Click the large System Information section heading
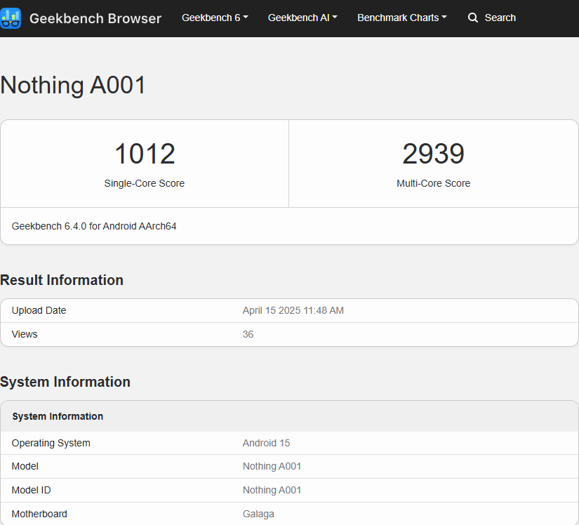Viewport: 579px width, 525px height. (x=65, y=382)
